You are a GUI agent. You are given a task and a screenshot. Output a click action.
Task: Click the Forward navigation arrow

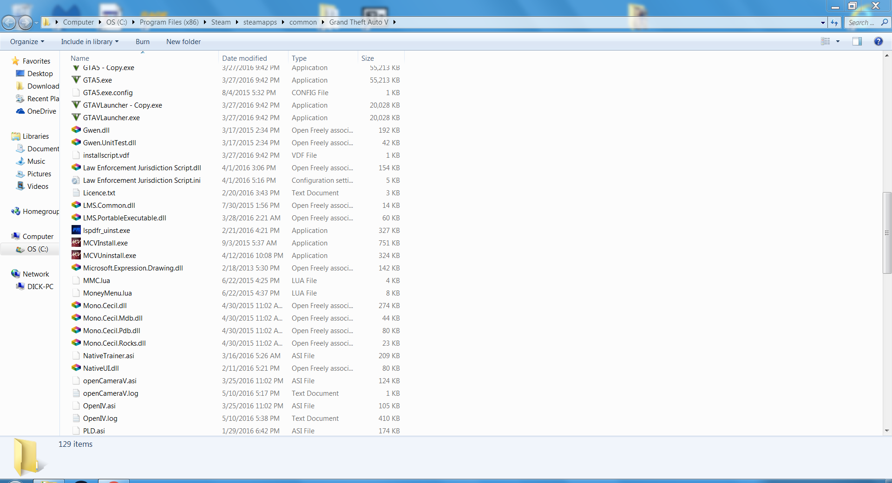(x=26, y=22)
